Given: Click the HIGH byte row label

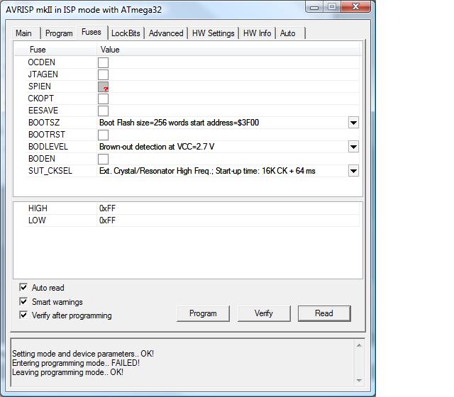Looking at the screenshot, I should coord(38,208).
